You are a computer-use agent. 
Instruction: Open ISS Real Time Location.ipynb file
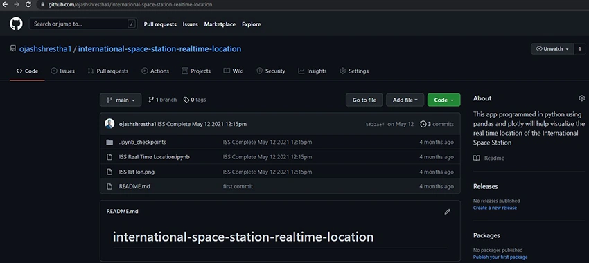(154, 157)
